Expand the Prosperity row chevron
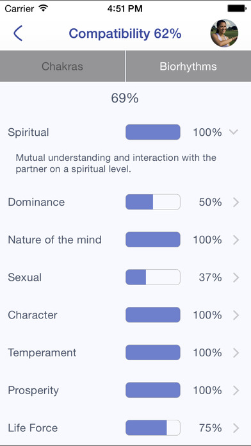The height and width of the screenshot is (446, 251). point(236,390)
